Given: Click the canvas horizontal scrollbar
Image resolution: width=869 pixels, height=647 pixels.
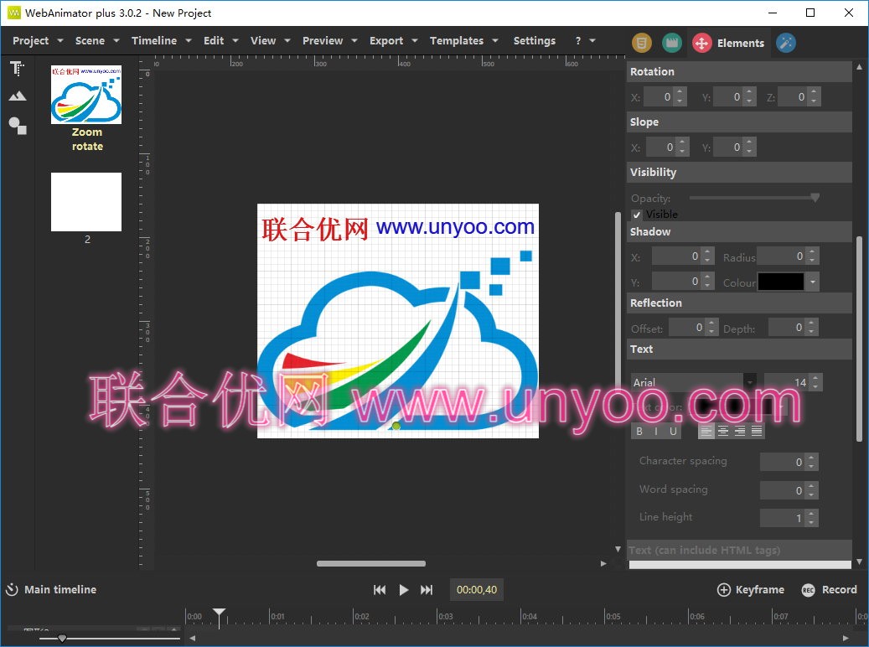Looking at the screenshot, I should (x=370, y=563).
